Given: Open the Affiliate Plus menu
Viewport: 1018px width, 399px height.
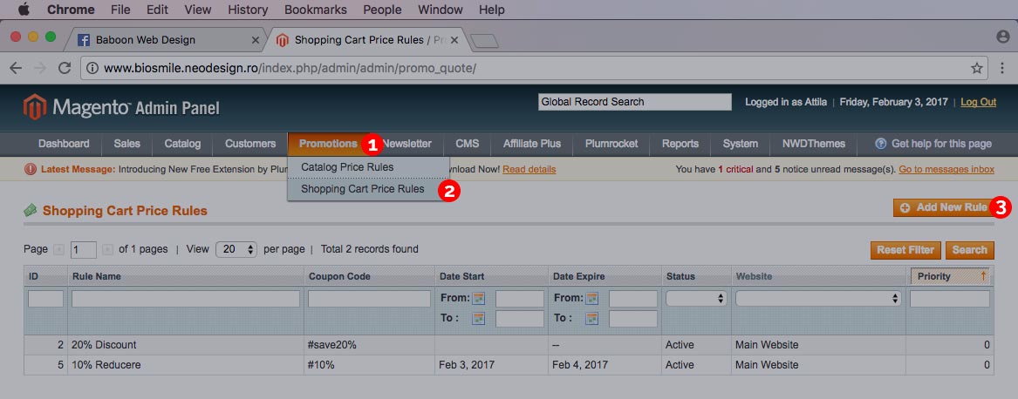Looking at the screenshot, I should click(532, 144).
